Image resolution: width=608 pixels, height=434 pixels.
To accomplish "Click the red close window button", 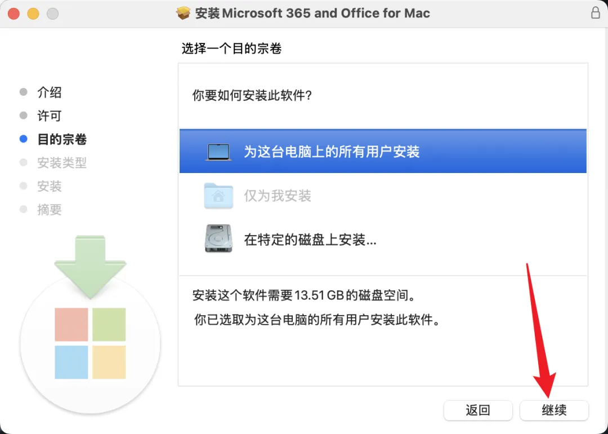I will (14, 14).
